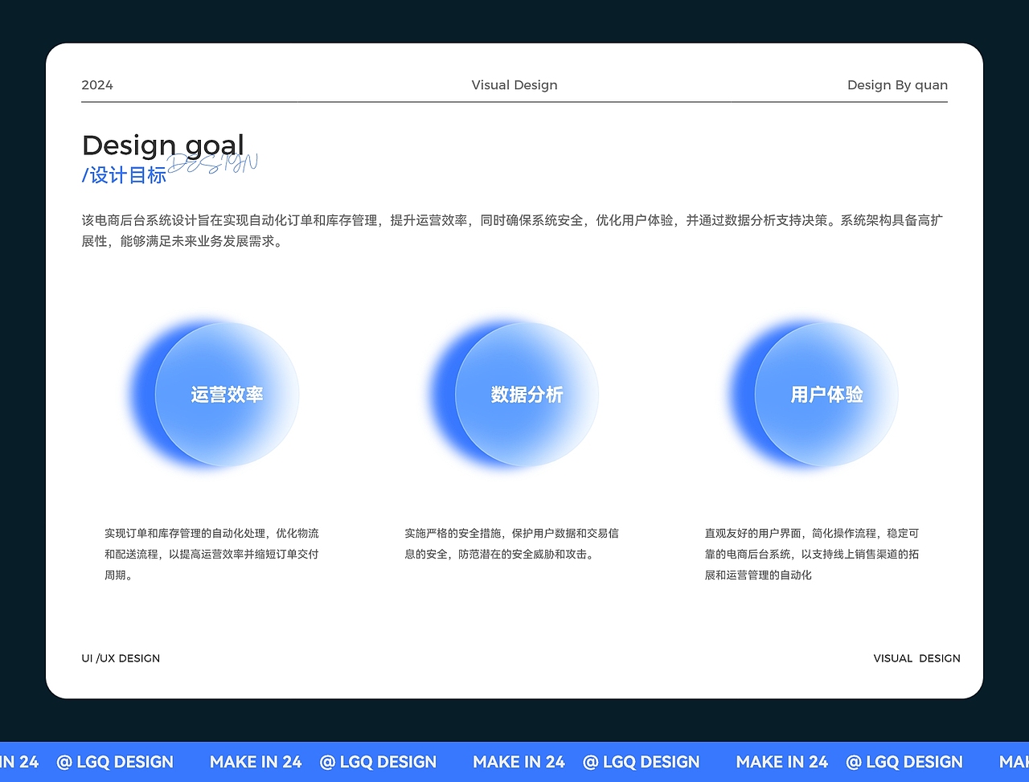The width and height of the screenshot is (1029, 782).
Task: Click the description starting "实现订单和库存管理"
Action: (x=211, y=554)
